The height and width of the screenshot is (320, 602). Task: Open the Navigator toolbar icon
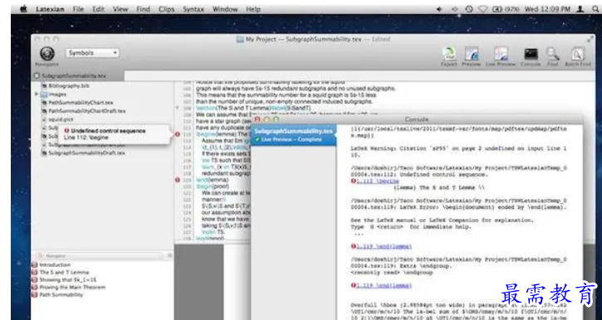click(x=47, y=54)
